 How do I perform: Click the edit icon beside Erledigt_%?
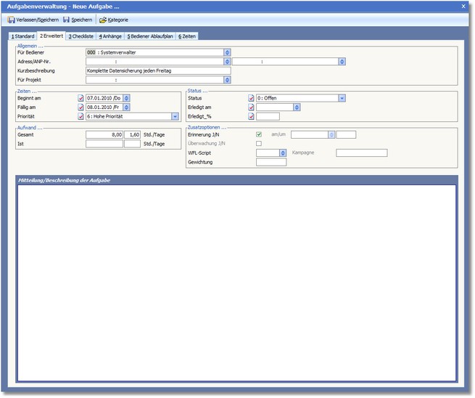coord(251,116)
